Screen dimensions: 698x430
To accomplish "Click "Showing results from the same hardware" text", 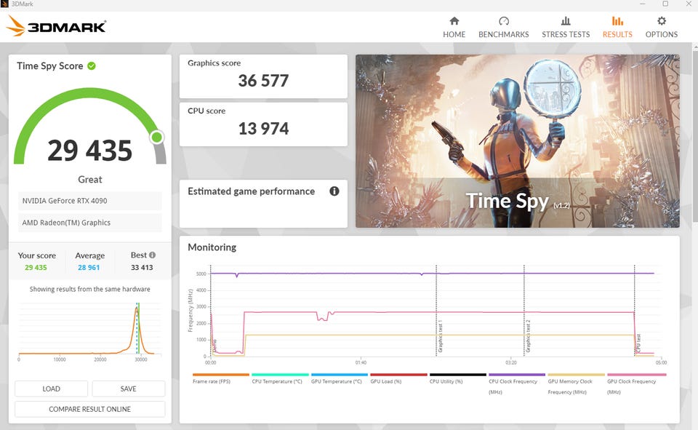I will 90,289.
